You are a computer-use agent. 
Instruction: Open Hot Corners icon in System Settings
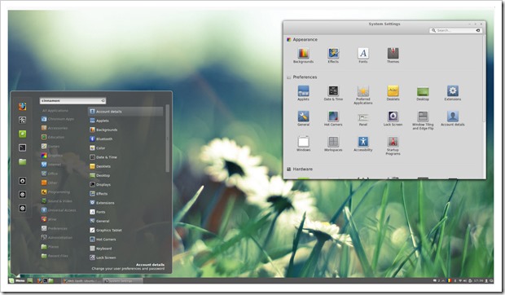pos(333,118)
